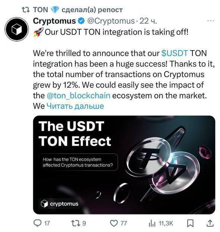Expand post via Читать дальше
Image resolution: width=220 pixels, height=232 pixels.
coord(75,106)
